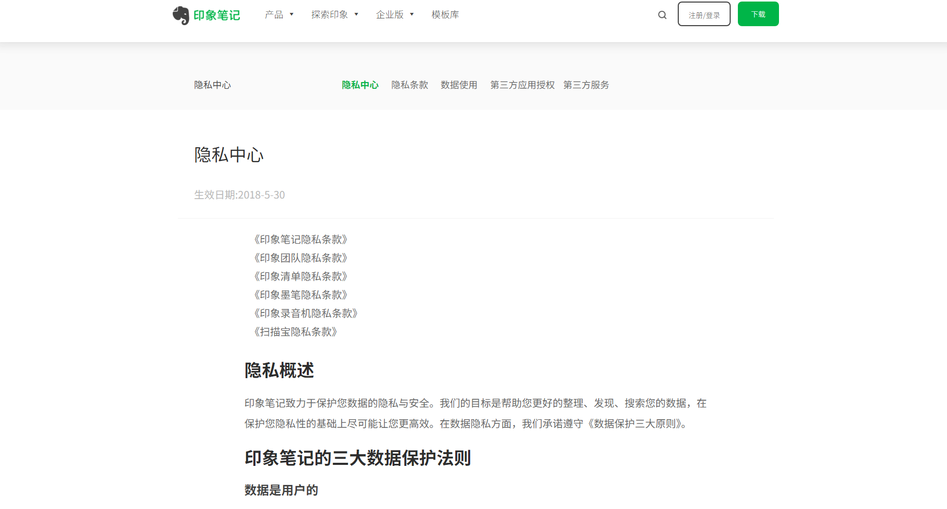The width and height of the screenshot is (947, 509).
Task: Switch to the 隐私条款 tab
Action: pos(410,85)
